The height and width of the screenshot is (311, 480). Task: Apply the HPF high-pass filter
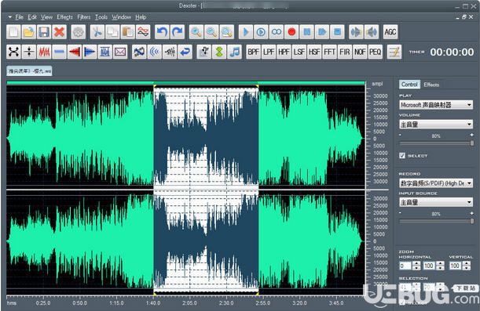(x=284, y=52)
